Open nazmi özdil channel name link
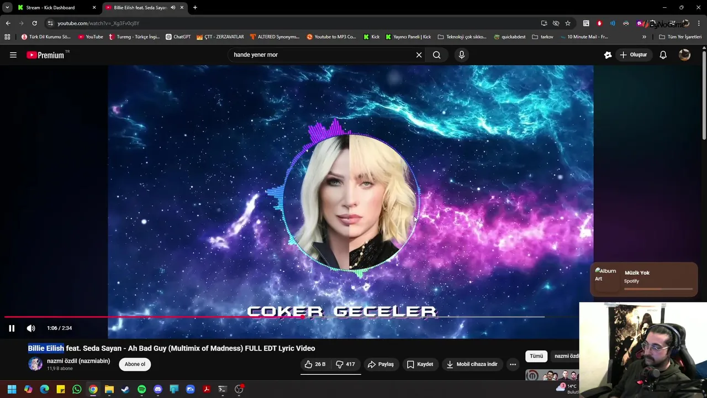This screenshot has width=707, height=398. click(78, 361)
